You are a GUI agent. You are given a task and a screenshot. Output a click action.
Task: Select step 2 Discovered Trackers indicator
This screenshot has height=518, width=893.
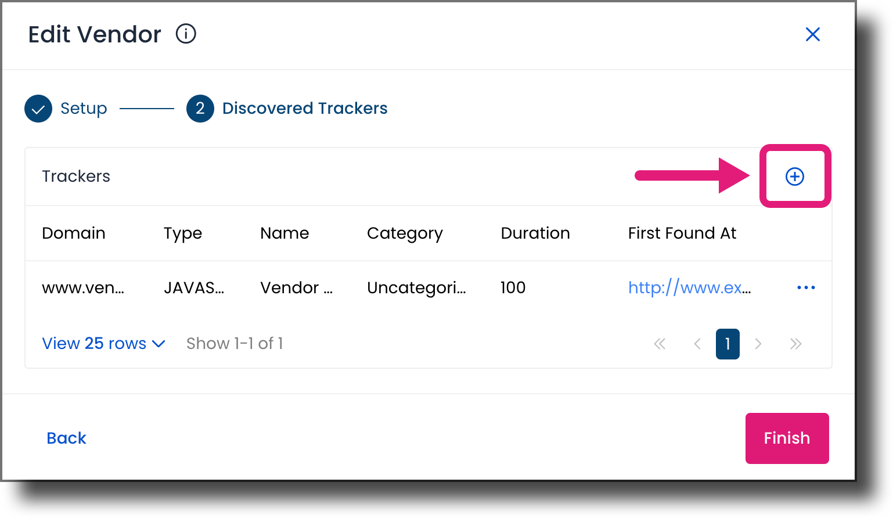(200, 109)
